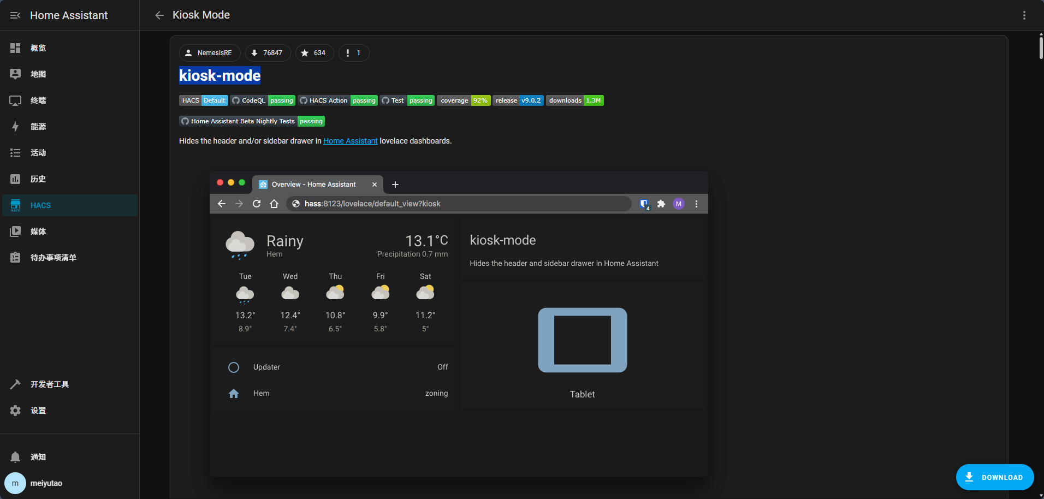The height and width of the screenshot is (499, 1044).
Task: Select the HACS sidebar item
Action: coord(40,205)
